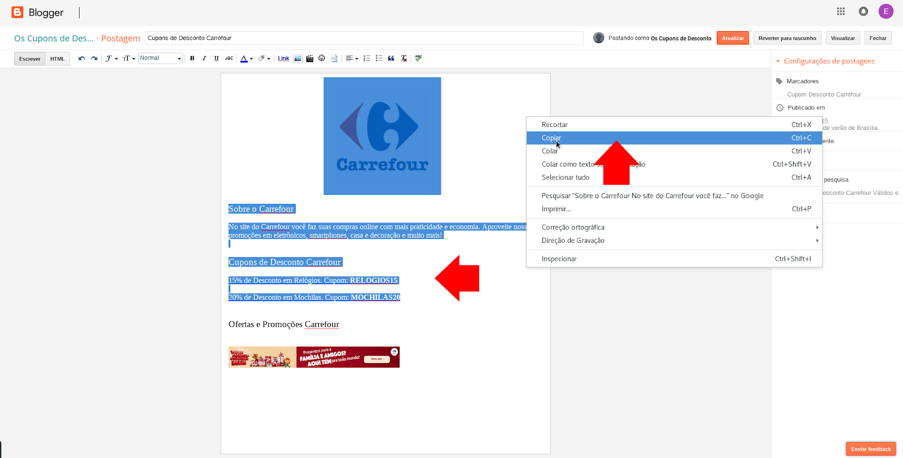
Task: Open the notifications bell
Action: click(863, 11)
